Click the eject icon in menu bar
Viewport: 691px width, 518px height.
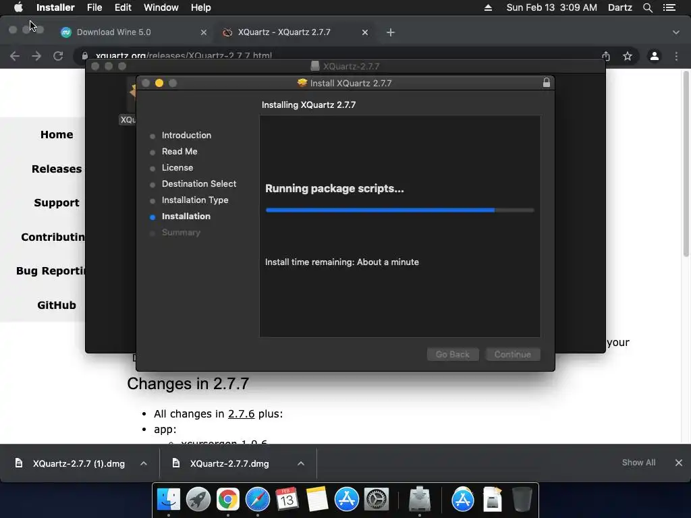point(488,7)
